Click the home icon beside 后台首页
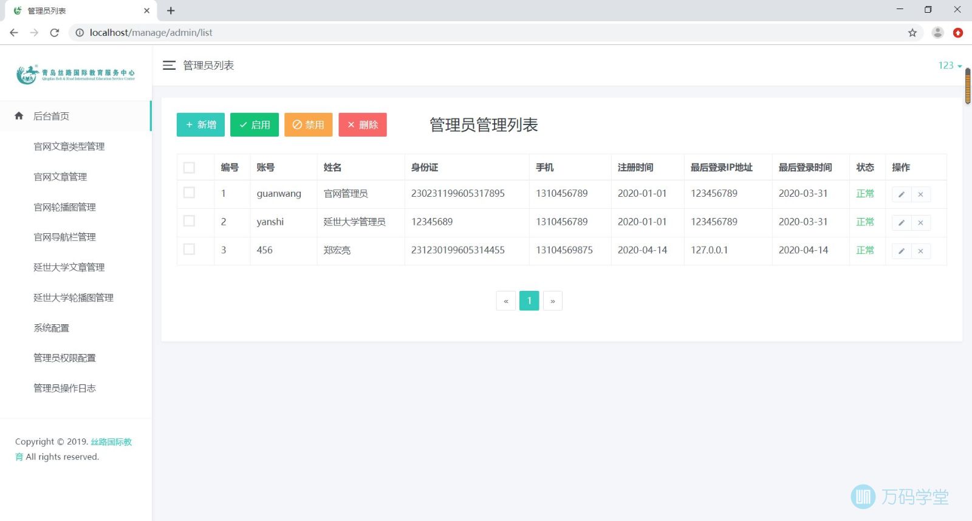This screenshot has width=972, height=521. coord(19,115)
